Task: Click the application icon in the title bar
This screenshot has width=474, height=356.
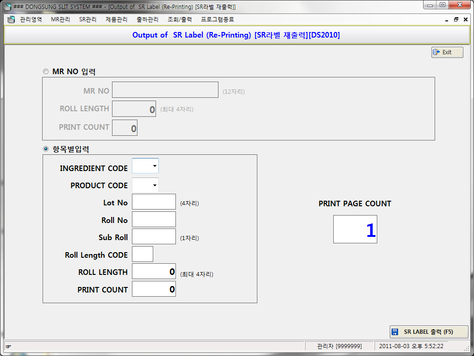Action: (x=7, y=6)
